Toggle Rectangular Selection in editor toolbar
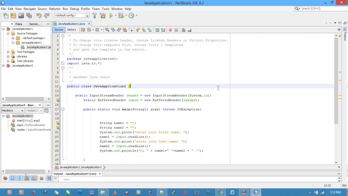 coord(130,30)
